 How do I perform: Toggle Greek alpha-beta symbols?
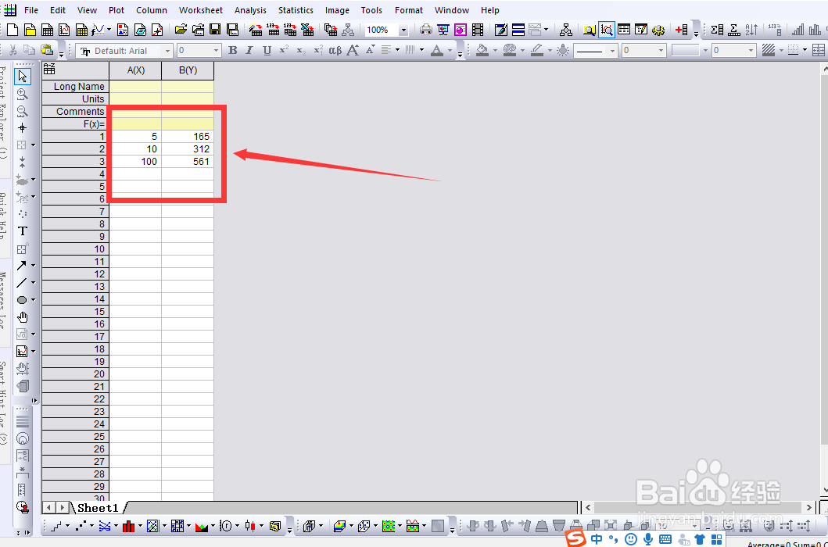click(x=335, y=50)
